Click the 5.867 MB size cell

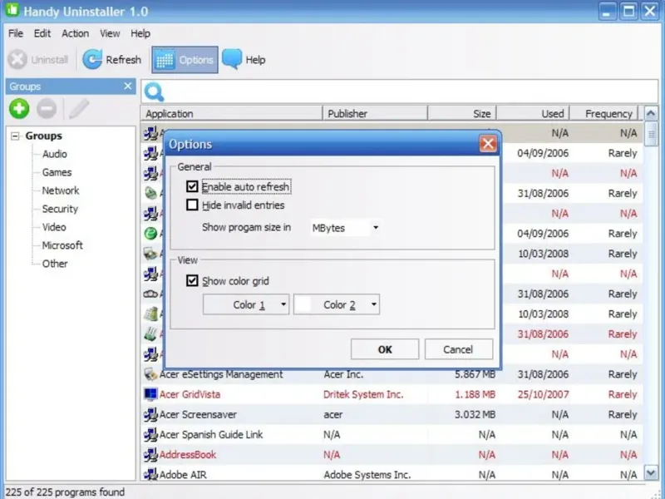coord(475,374)
